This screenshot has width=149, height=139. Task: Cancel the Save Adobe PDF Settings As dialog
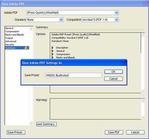pyautogui.click(x=113, y=79)
